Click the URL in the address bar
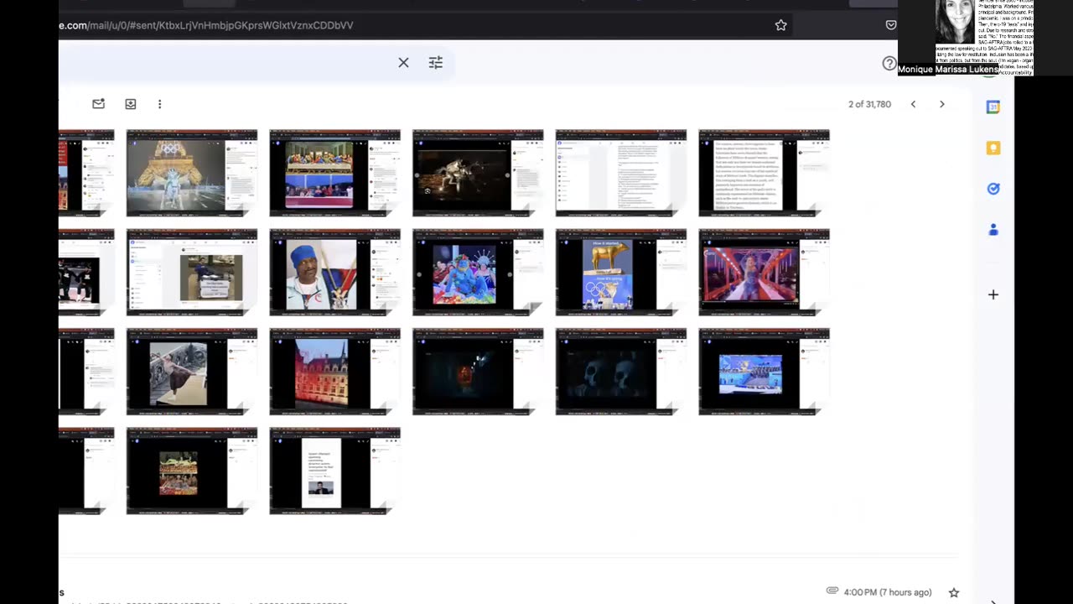This screenshot has width=1073, height=604. 206,25
